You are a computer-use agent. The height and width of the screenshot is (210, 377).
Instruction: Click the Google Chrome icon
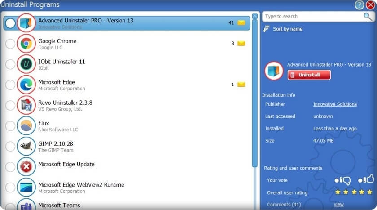coord(26,44)
